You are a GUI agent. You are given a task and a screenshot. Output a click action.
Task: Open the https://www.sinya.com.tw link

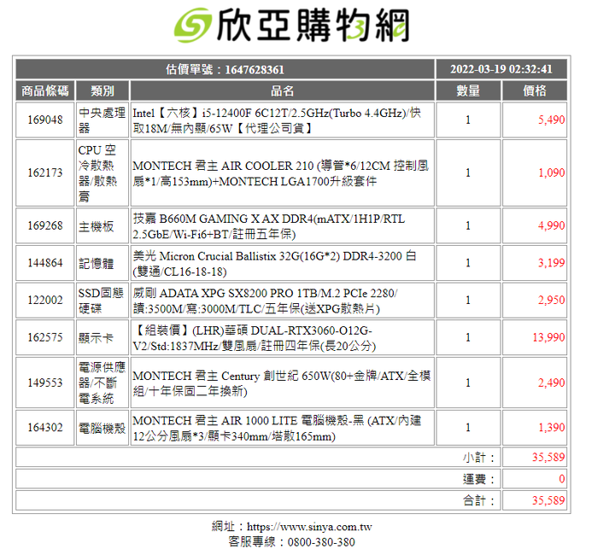coord(309,527)
